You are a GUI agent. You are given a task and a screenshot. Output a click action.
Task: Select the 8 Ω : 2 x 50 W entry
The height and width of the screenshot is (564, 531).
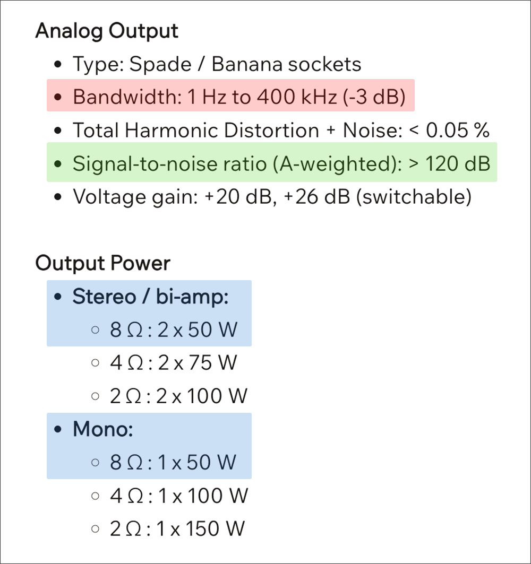pyautogui.click(x=174, y=329)
